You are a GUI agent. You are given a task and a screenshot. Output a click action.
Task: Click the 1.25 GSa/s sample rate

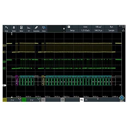(85, 30)
